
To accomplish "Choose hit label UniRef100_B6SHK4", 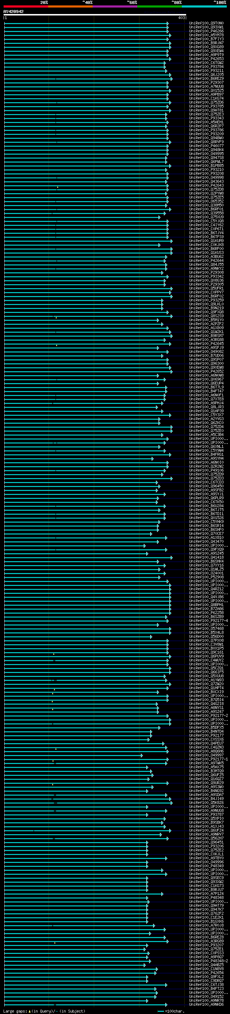I will click(x=206, y=561).
